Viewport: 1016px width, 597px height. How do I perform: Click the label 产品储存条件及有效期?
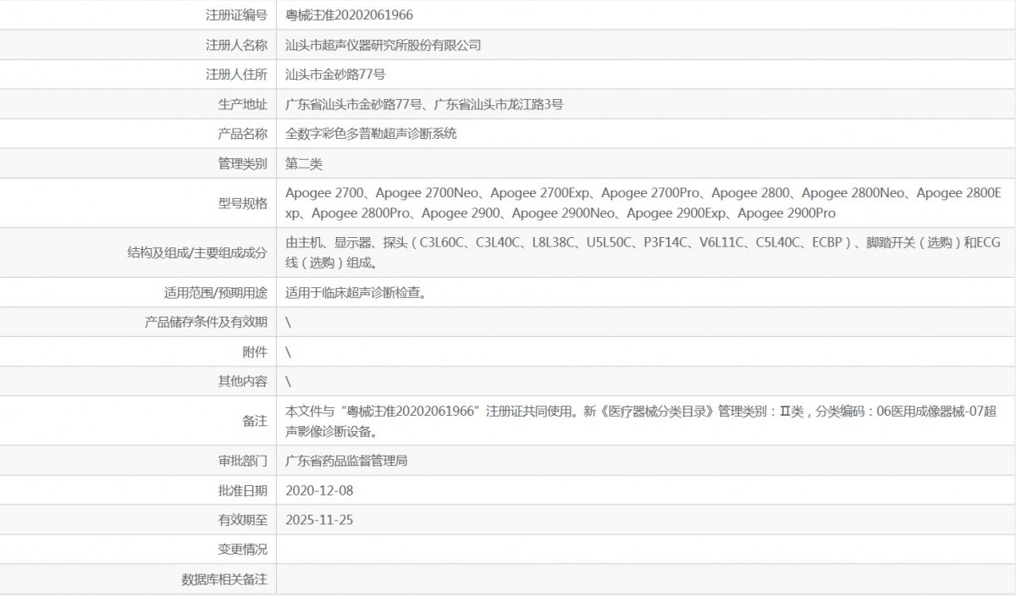click(206, 322)
